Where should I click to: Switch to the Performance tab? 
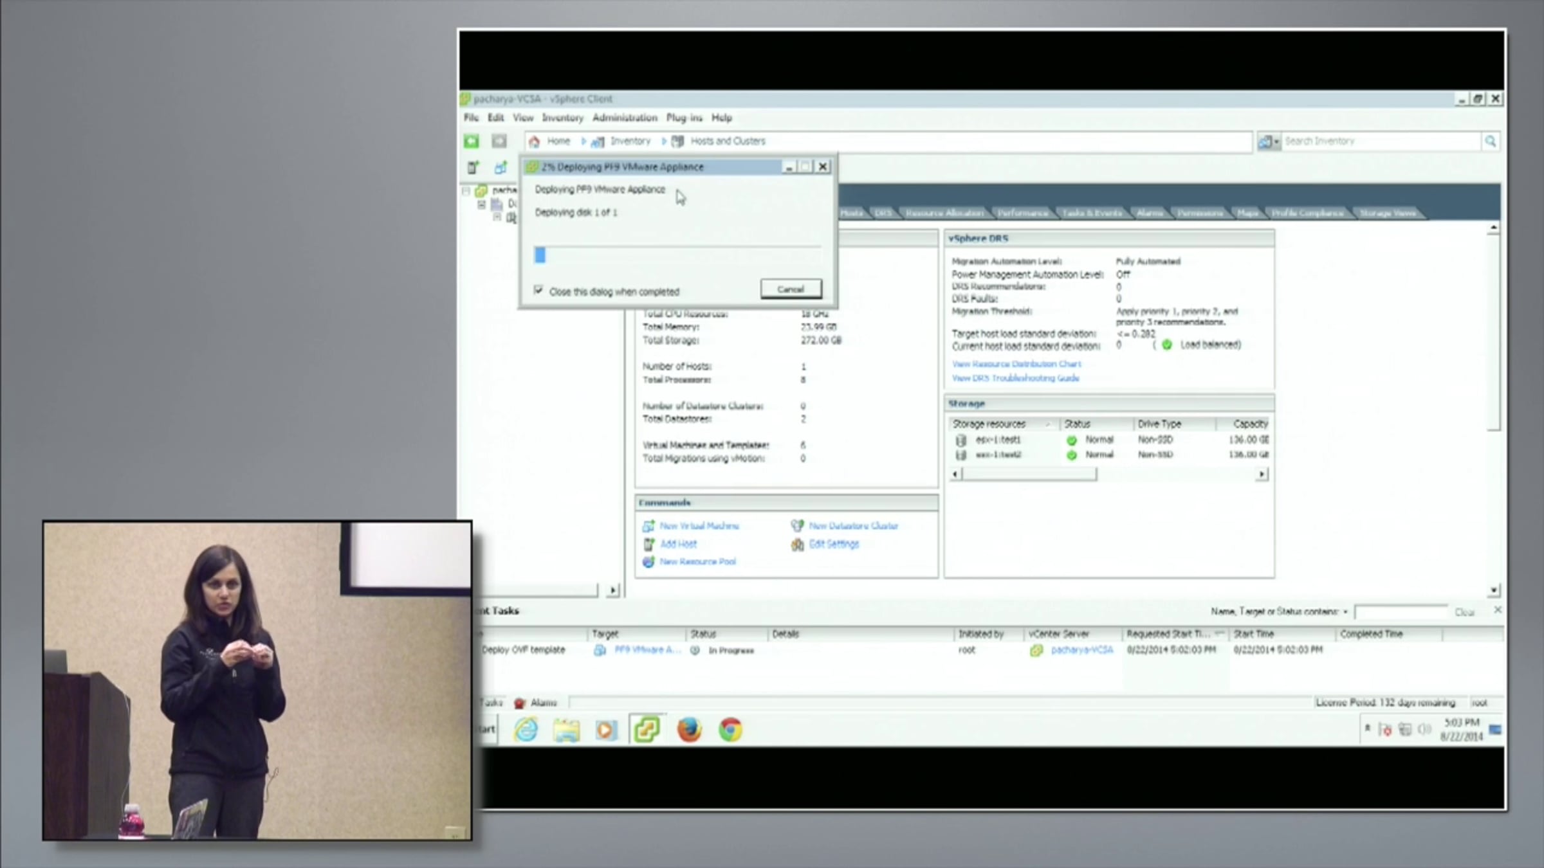point(1022,213)
